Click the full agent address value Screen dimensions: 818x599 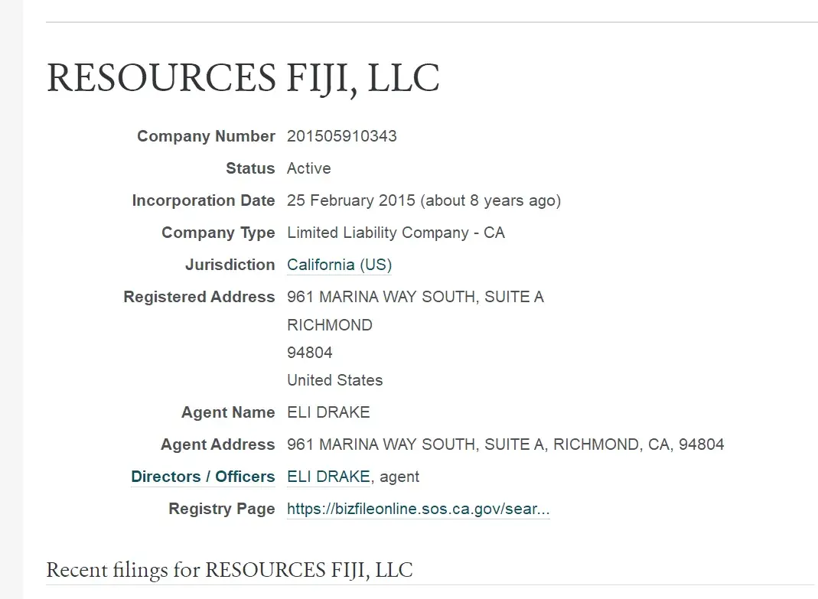click(x=505, y=444)
